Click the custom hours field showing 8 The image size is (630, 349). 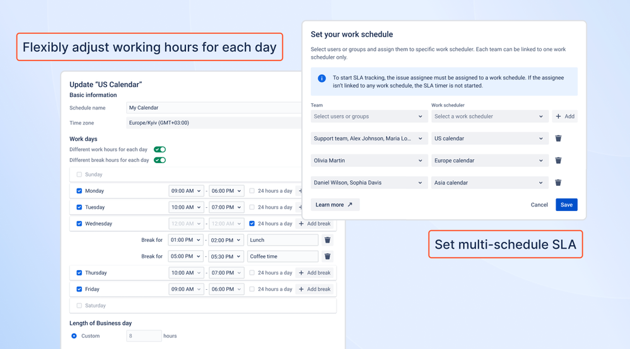coord(144,336)
